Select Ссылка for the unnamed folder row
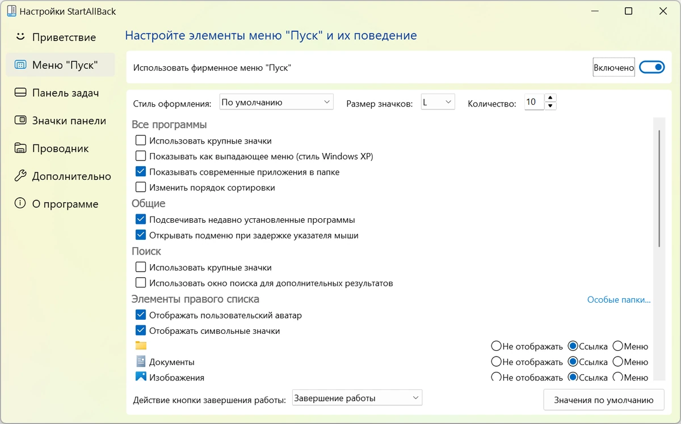681x424 pixels. click(x=573, y=346)
